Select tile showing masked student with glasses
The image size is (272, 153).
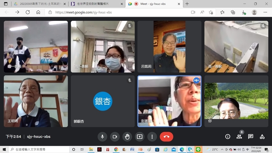[x=103, y=47]
